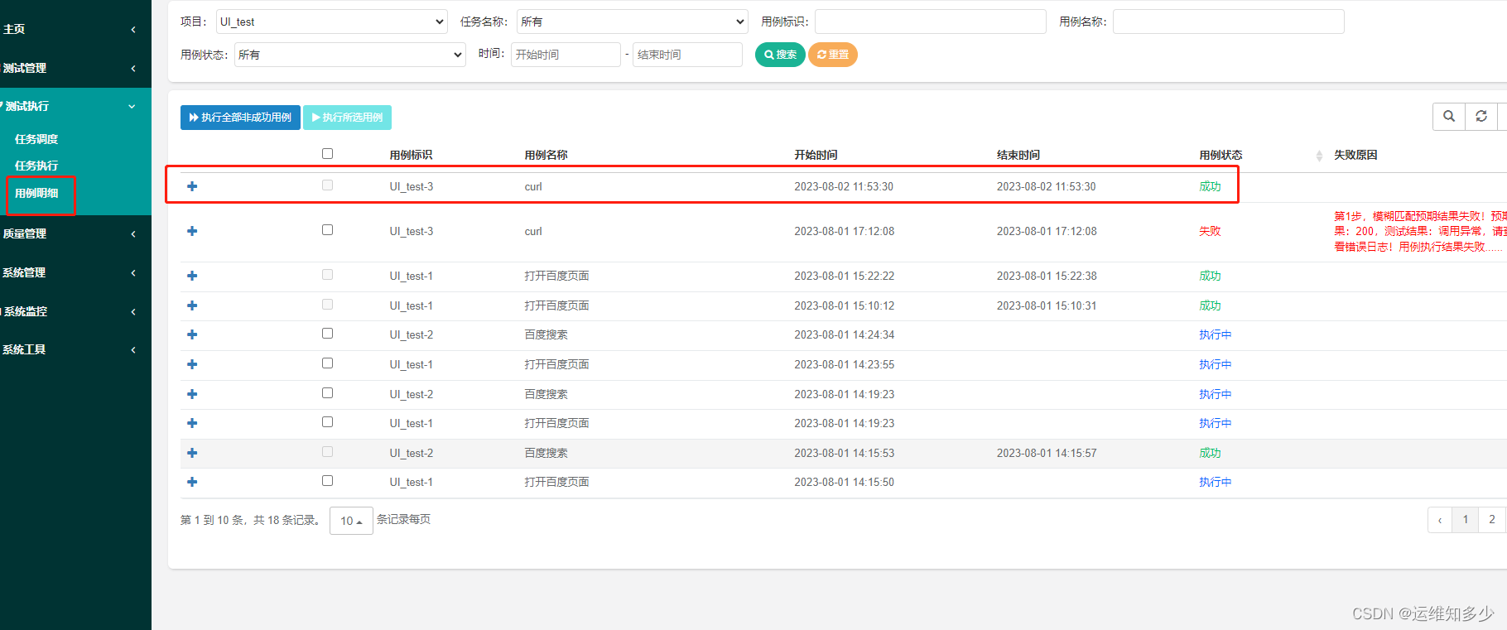The height and width of the screenshot is (630, 1507).
Task: Check the row checkbox for 14:15:50
Action: point(327,481)
